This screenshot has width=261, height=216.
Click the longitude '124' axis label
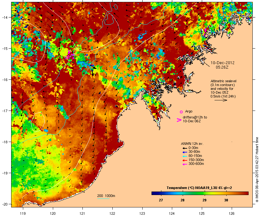point(172,213)
